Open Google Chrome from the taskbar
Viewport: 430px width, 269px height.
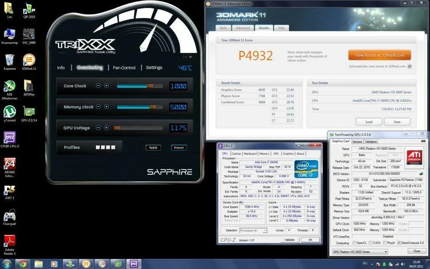coord(23,264)
